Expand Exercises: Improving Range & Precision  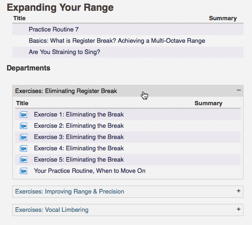pyautogui.click(x=128, y=192)
